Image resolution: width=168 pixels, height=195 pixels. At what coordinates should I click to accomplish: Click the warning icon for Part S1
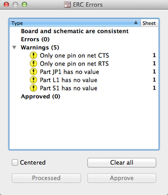[x=34, y=88]
